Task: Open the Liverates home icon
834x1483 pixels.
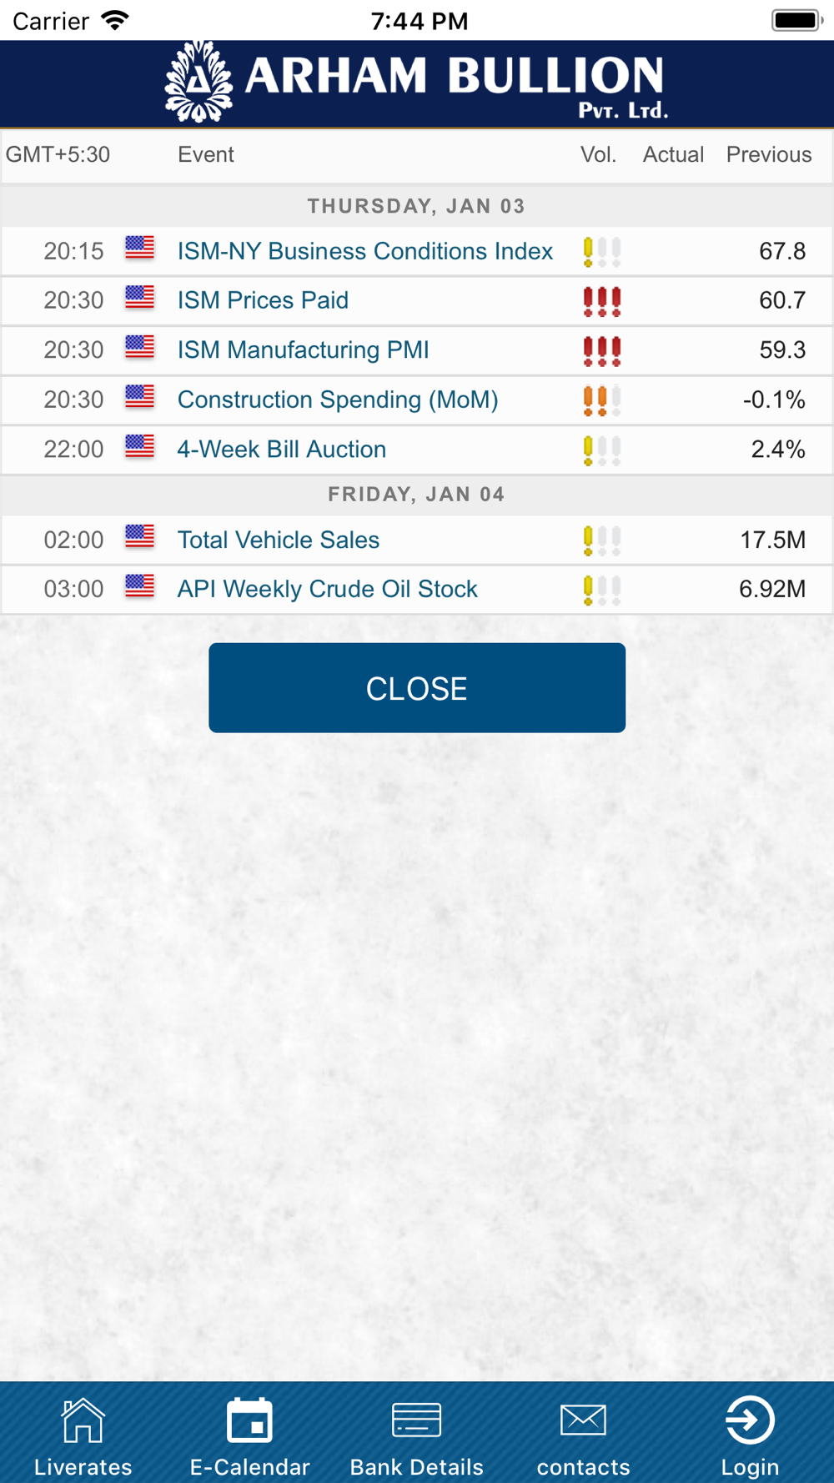Action: tap(83, 1420)
